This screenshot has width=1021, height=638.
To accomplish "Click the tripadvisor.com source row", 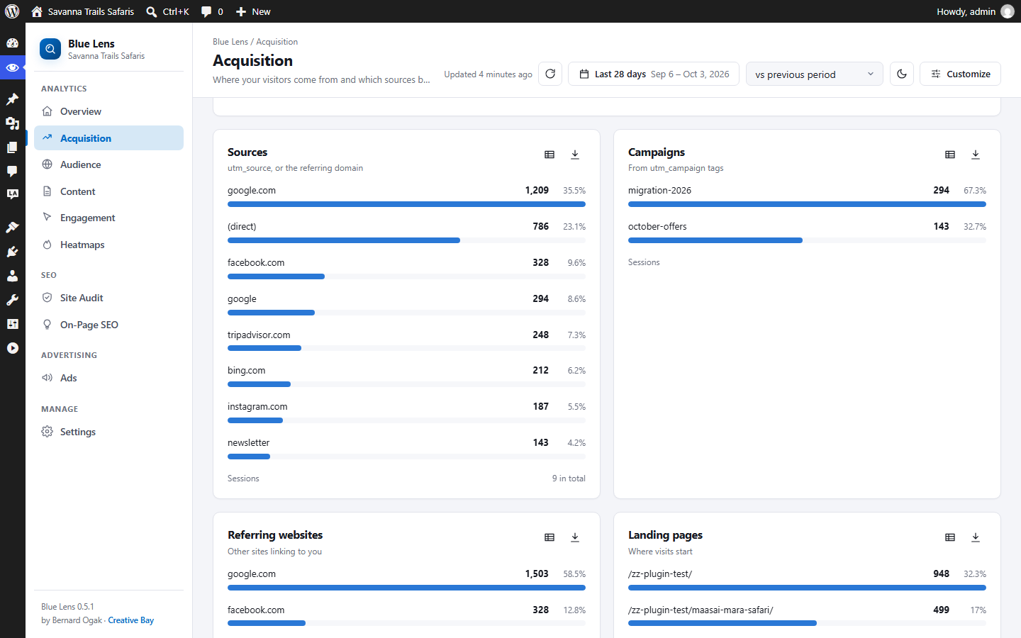I will pos(406,340).
